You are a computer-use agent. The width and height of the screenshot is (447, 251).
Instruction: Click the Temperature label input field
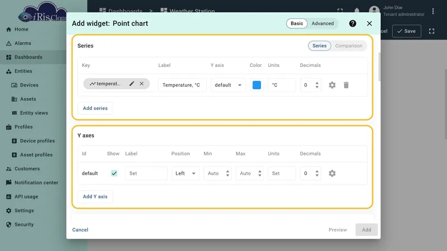click(182, 85)
